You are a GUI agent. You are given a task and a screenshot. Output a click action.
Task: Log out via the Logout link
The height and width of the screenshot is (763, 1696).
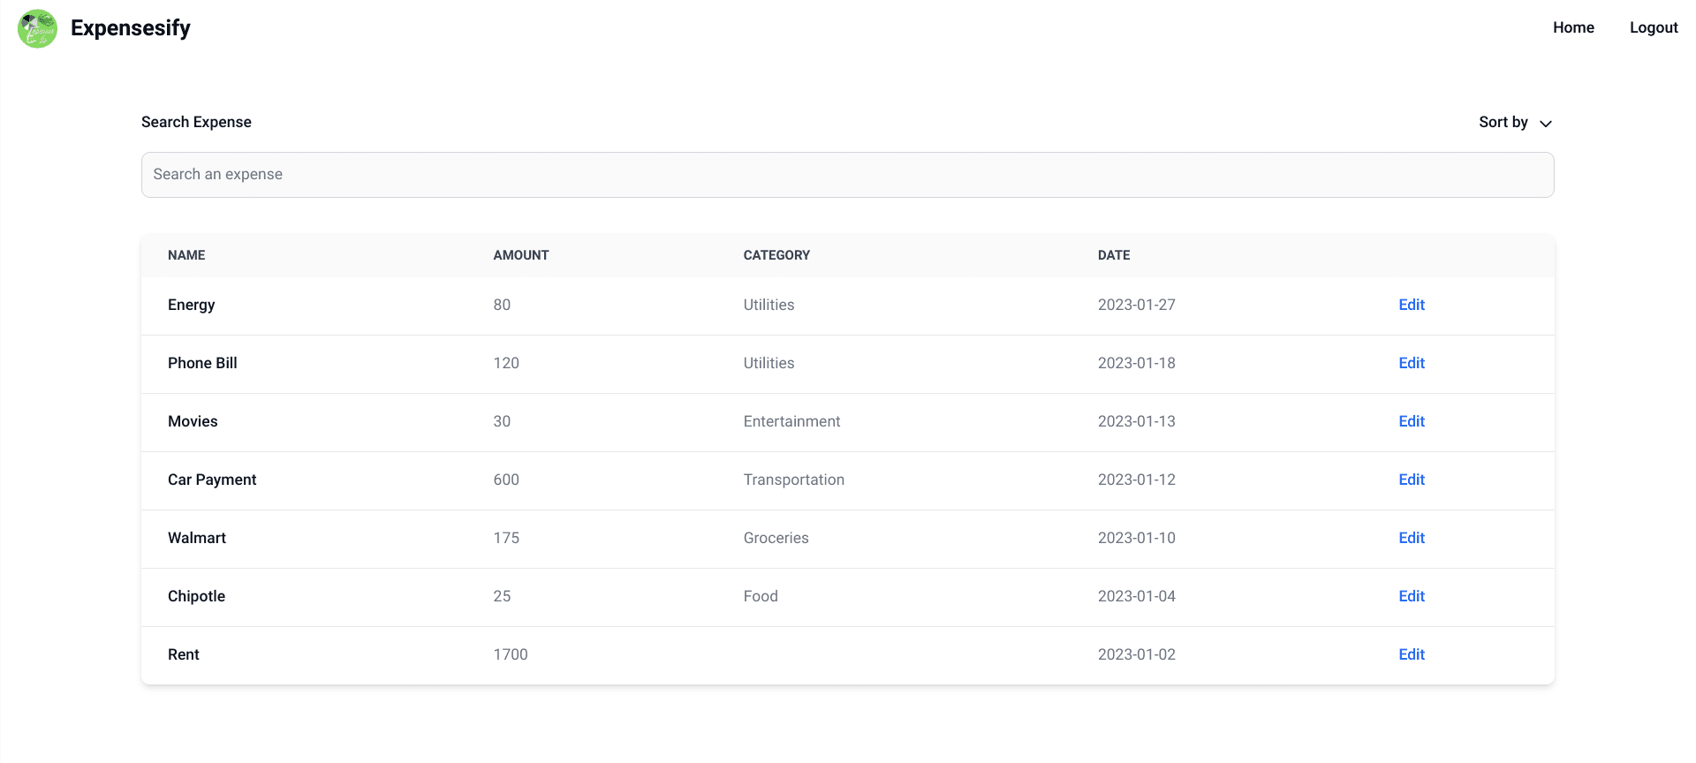[x=1654, y=27]
